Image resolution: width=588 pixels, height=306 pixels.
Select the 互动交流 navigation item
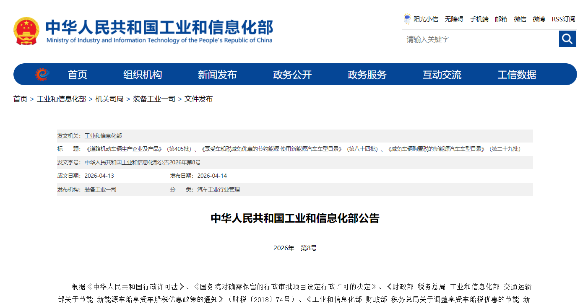click(442, 75)
